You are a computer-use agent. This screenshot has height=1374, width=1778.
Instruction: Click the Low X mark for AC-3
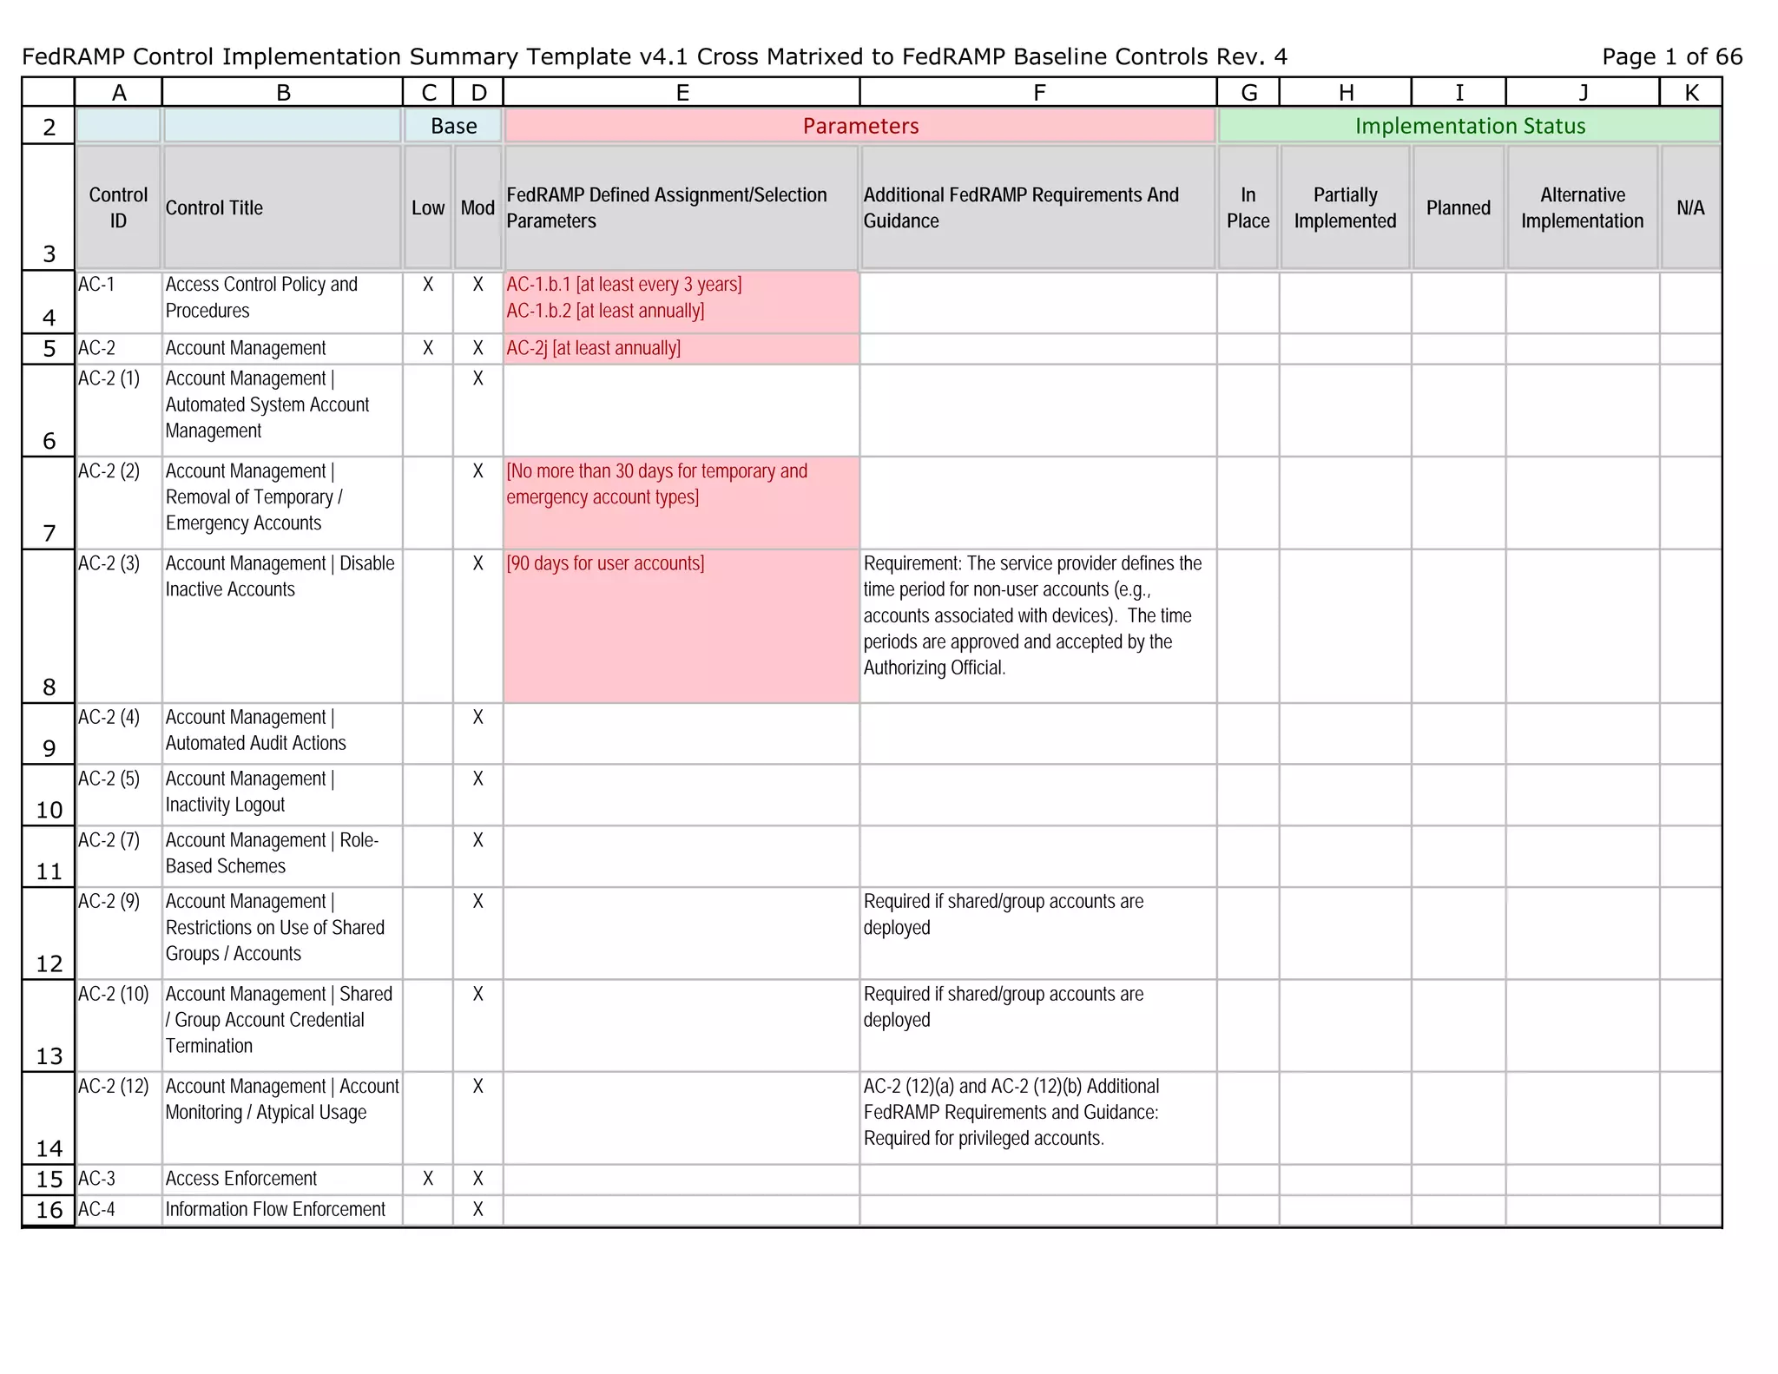(x=428, y=1179)
